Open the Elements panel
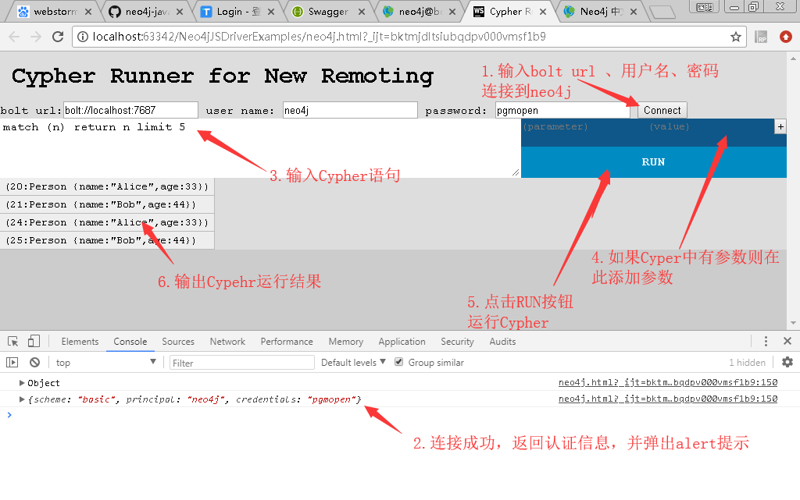Viewport: 800px width, 500px height. (80, 342)
